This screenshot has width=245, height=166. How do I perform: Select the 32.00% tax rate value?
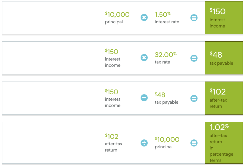click(166, 55)
